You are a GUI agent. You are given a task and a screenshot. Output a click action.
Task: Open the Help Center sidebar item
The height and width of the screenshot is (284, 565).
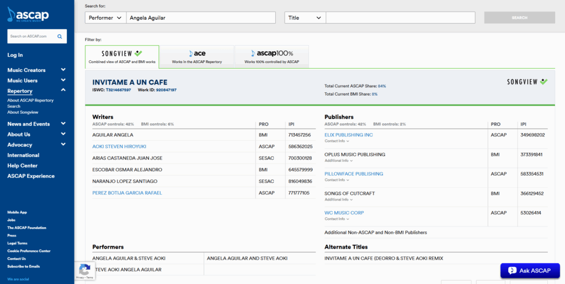[x=23, y=166]
